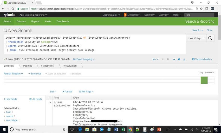Screen dimensions: 221x133
Task: Stop the search job
Action: pos(168,59)
